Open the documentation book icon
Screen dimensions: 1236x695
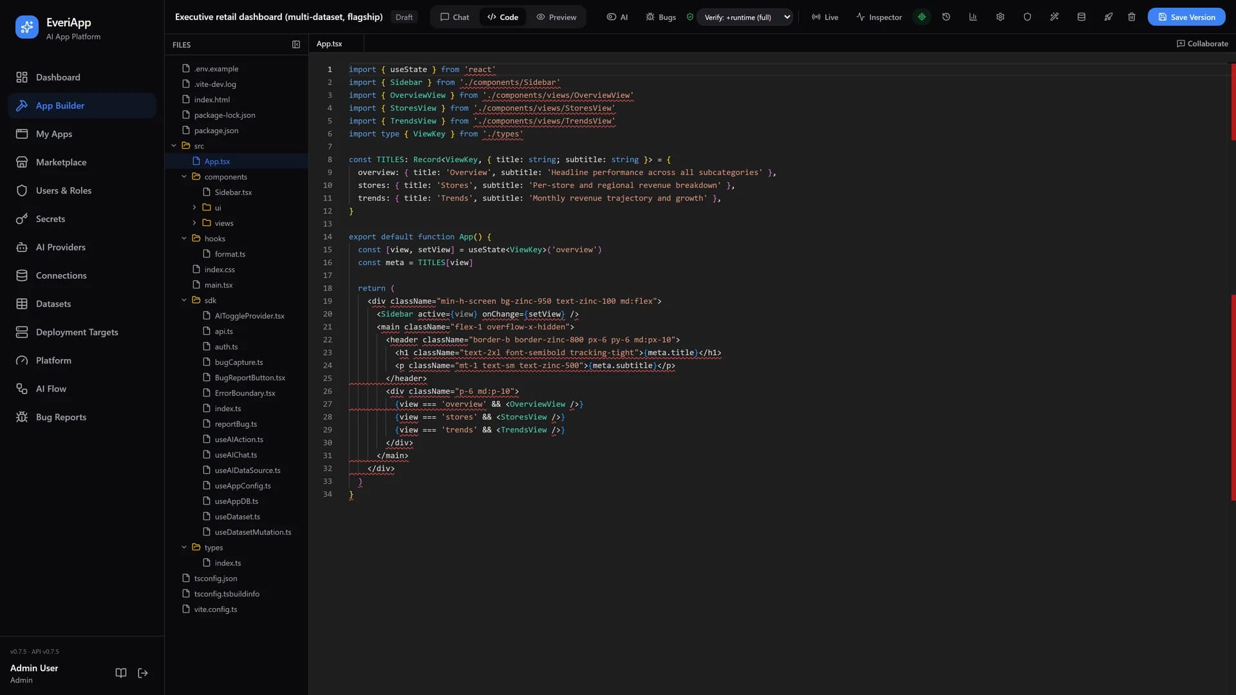pyautogui.click(x=121, y=673)
